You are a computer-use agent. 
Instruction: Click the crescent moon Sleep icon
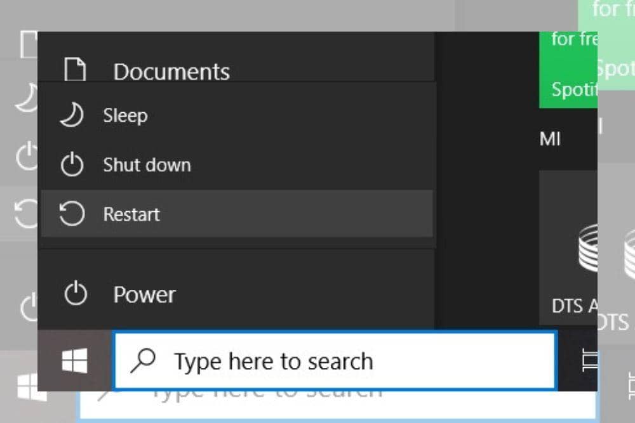point(71,115)
